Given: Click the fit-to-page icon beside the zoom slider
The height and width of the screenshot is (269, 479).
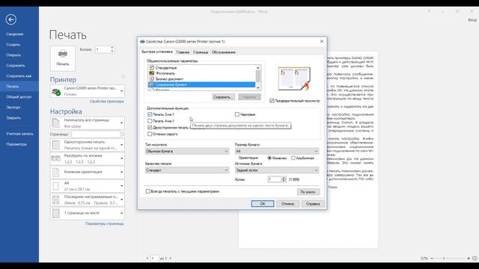Looking at the screenshot, I should [475, 259].
